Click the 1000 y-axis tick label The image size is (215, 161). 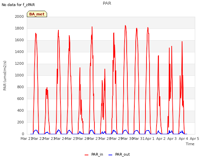coord(19,75)
